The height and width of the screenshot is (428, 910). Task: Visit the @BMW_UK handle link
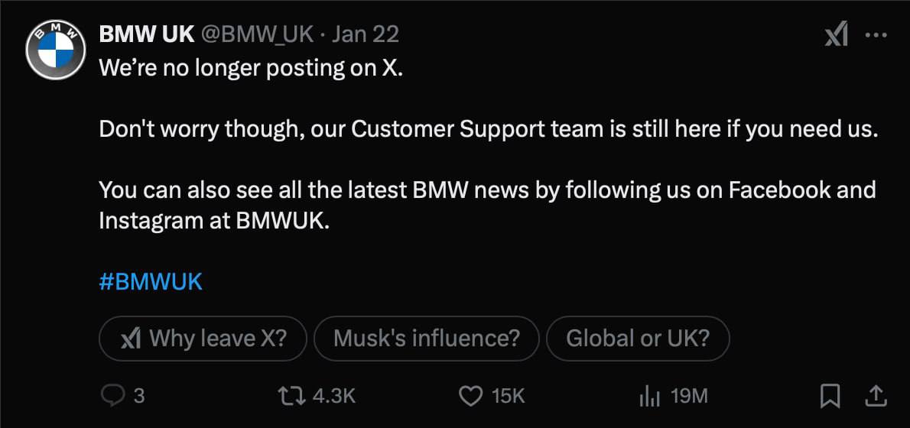click(x=258, y=34)
